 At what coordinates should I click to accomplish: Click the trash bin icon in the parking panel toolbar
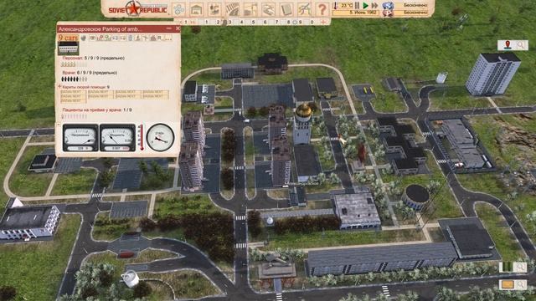click(x=131, y=38)
